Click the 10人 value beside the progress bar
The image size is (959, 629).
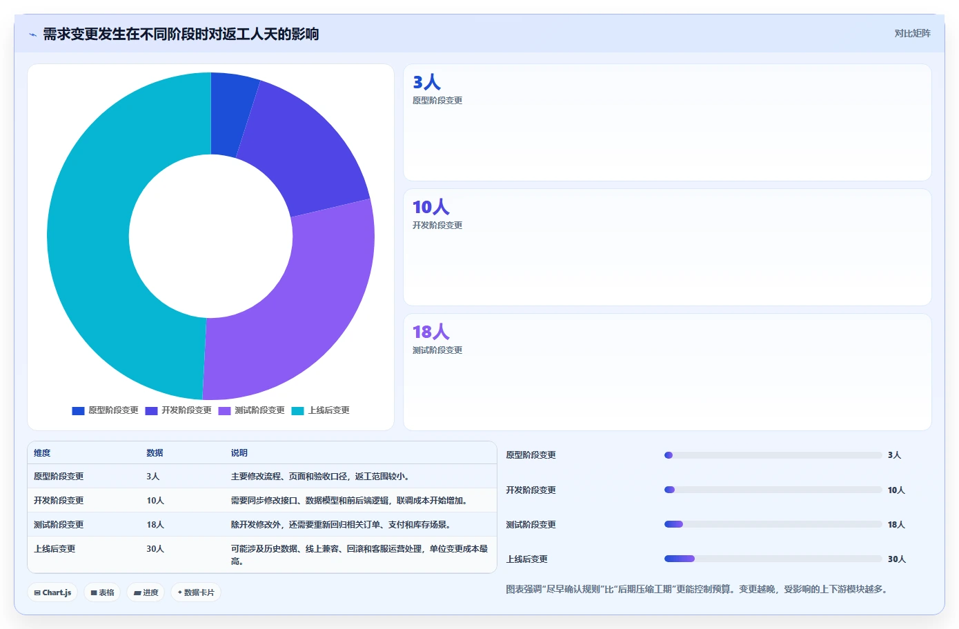(x=896, y=490)
